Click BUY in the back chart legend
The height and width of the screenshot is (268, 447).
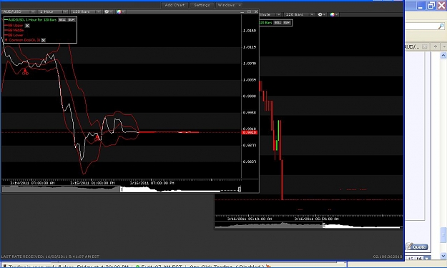point(287,22)
